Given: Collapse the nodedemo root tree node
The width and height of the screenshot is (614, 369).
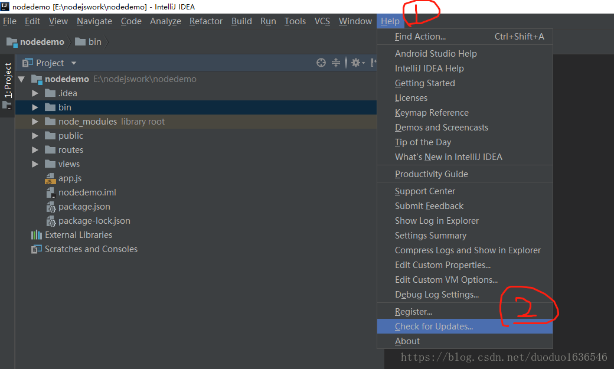Looking at the screenshot, I should point(21,79).
